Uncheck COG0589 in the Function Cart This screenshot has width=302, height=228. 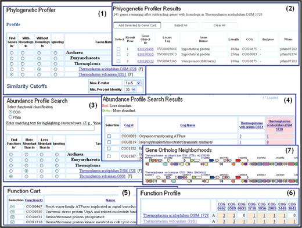(12, 212)
